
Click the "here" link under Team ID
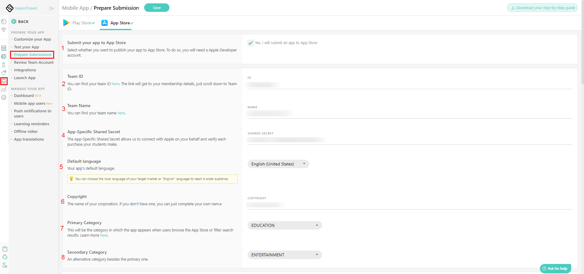pyautogui.click(x=115, y=84)
